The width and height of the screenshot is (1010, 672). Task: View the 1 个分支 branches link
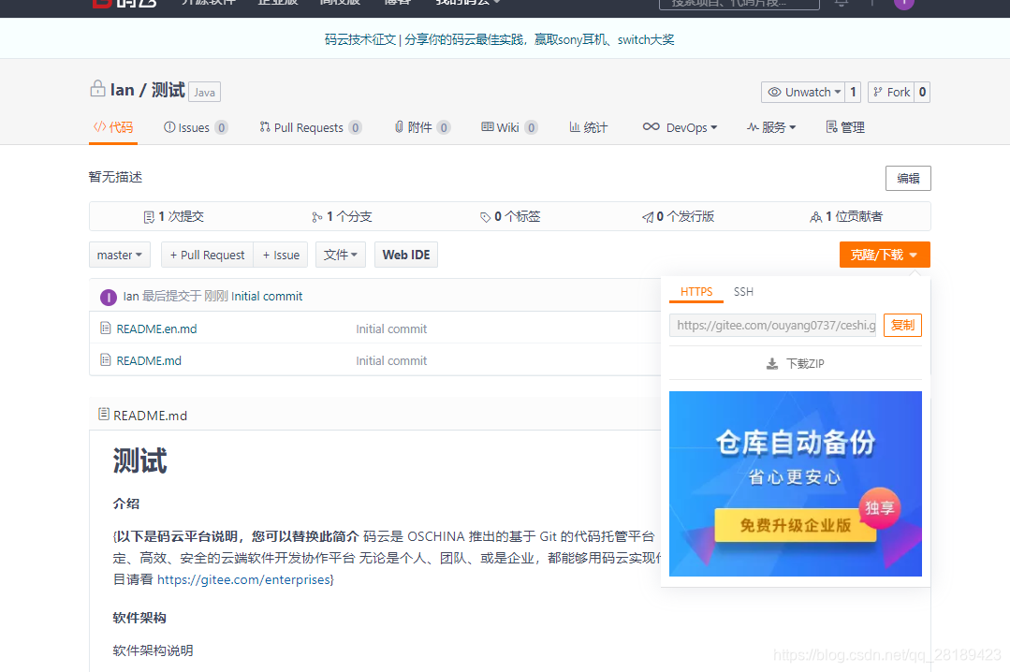(x=342, y=216)
